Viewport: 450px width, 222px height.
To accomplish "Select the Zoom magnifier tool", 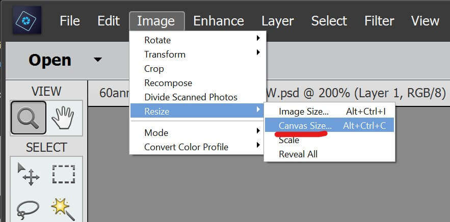I will point(28,118).
